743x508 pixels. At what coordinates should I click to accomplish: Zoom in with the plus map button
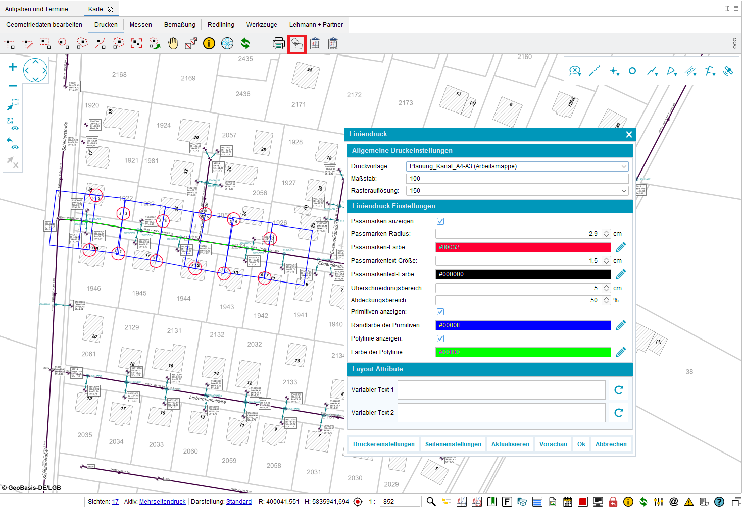pos(13,67)
